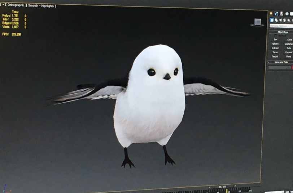Open the Hierarchy tab in command panel

281,14
